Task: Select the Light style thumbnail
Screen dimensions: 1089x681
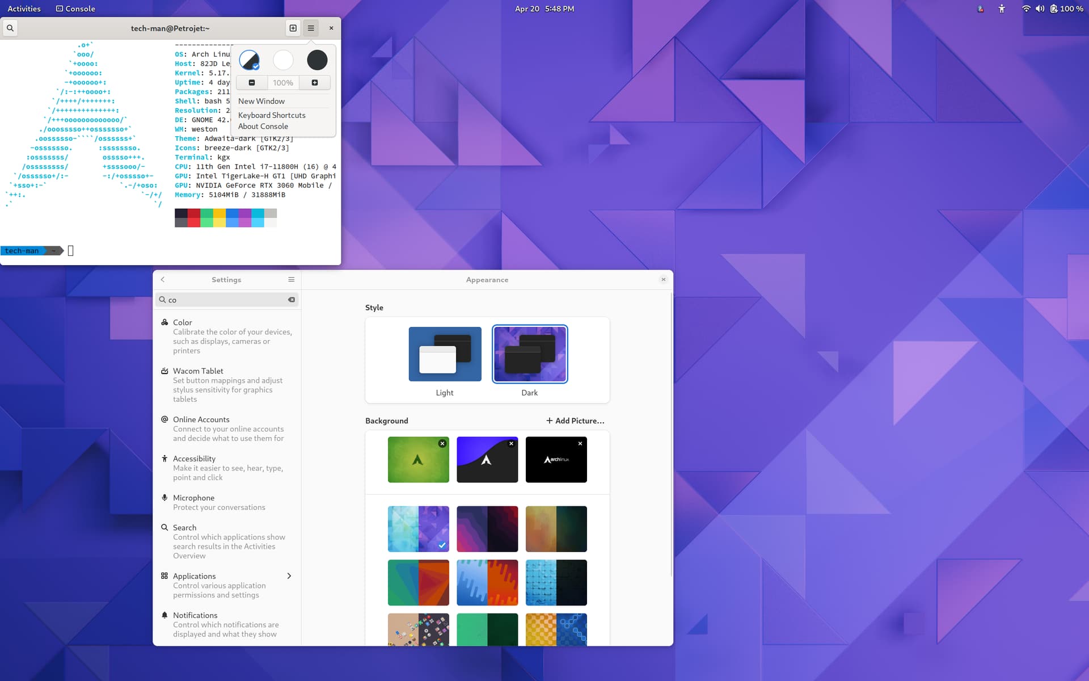Action: coord(445,354)
